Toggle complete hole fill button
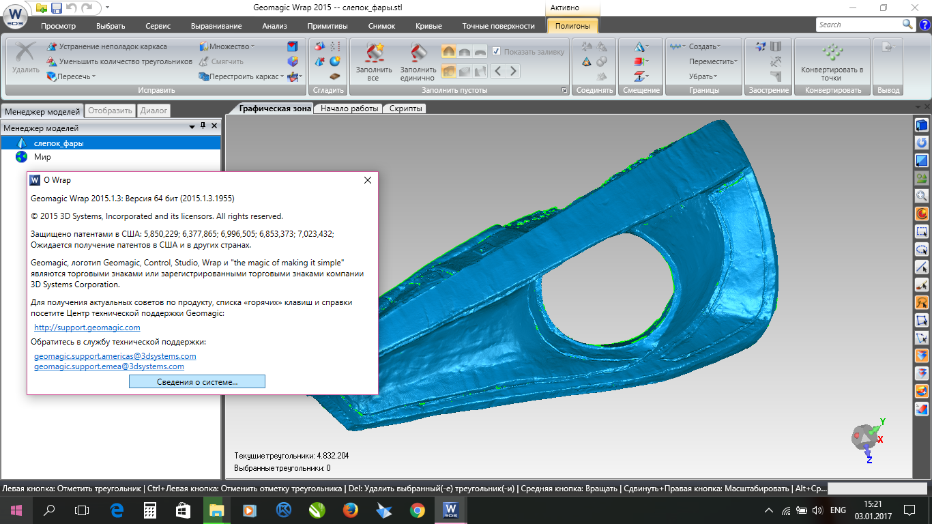Image resolution: width=932 pixels, height=524 pixels. point(448,71)
